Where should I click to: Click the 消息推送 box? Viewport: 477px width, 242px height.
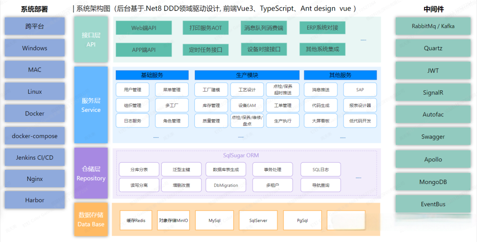click(321, 90)
